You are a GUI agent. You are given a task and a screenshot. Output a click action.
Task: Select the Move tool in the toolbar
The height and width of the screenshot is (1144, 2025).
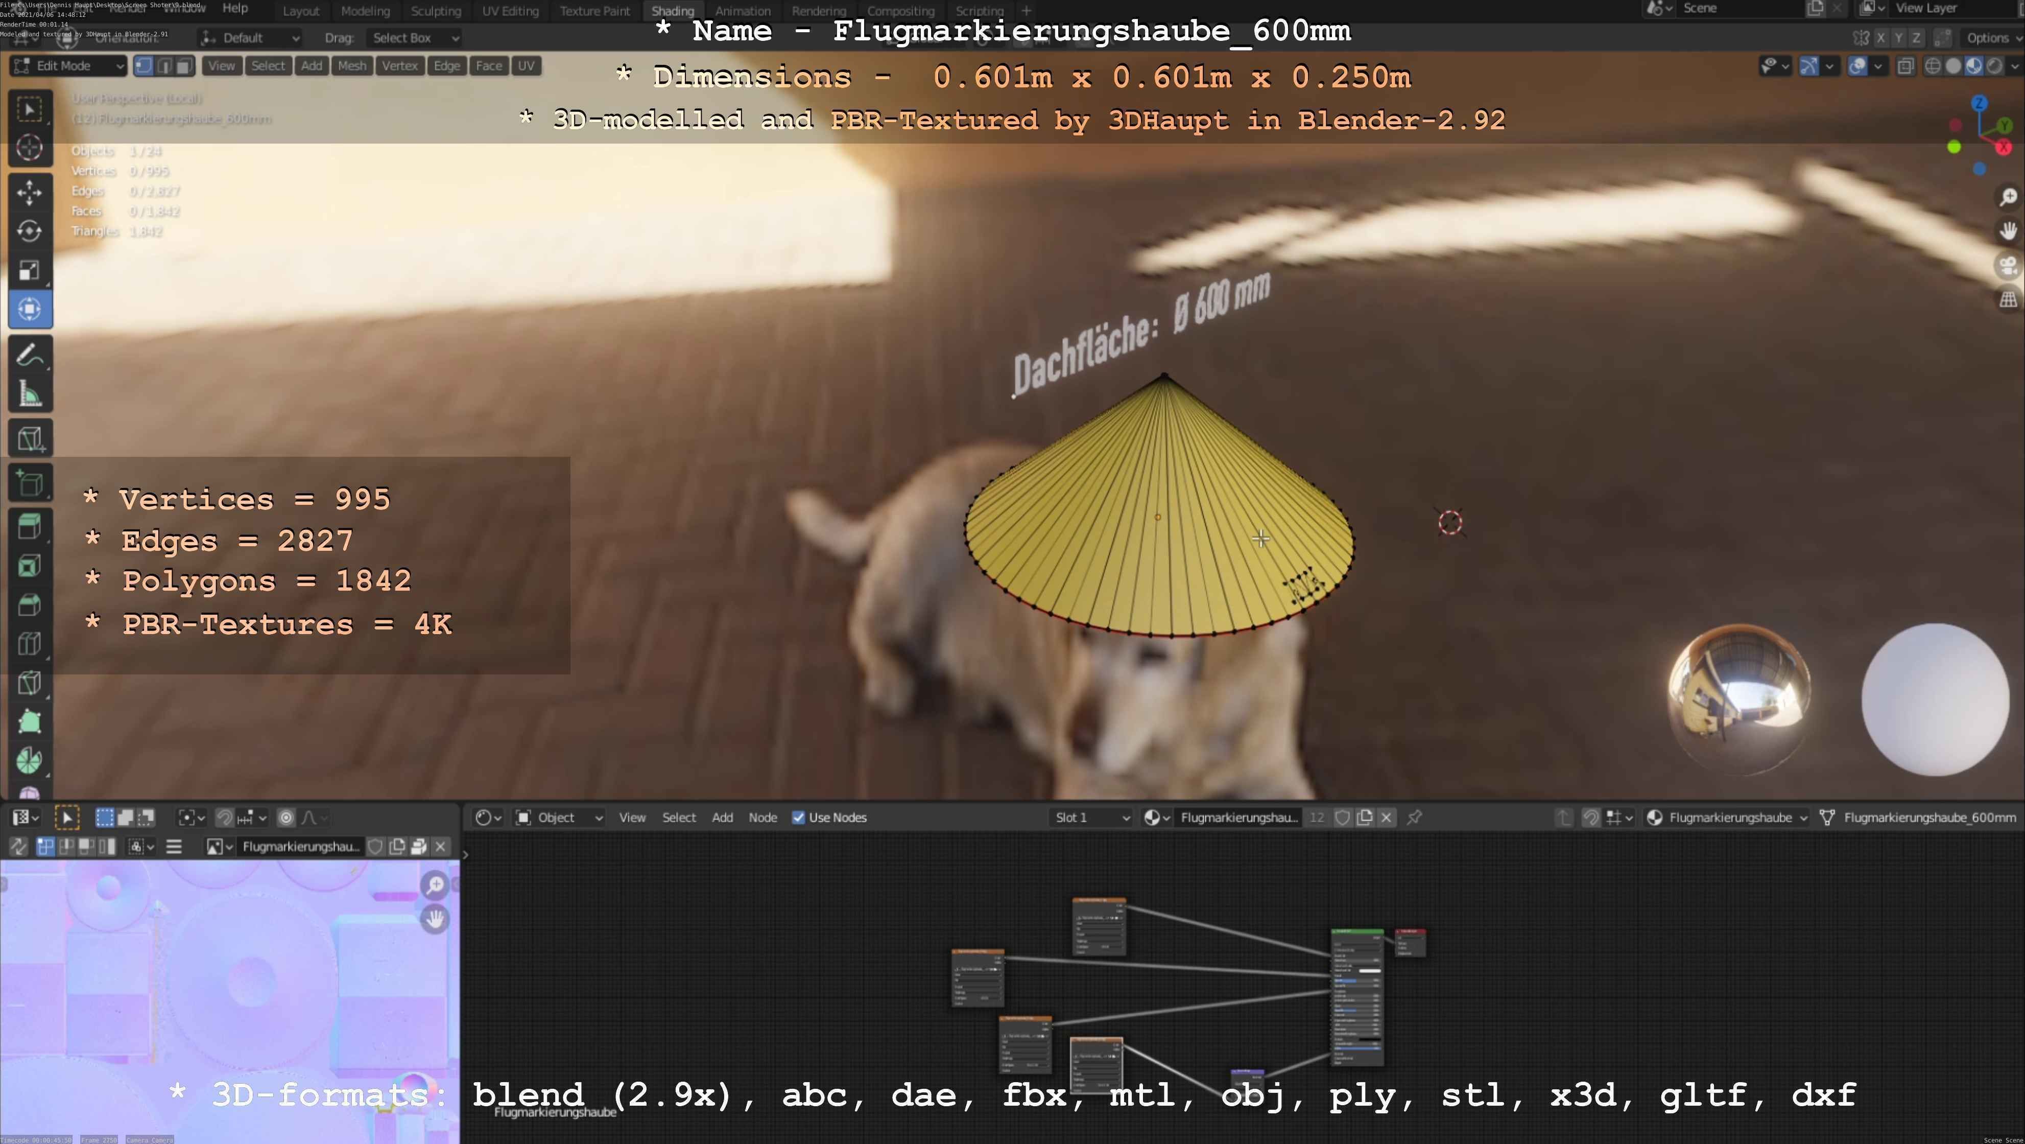[29, 192]
